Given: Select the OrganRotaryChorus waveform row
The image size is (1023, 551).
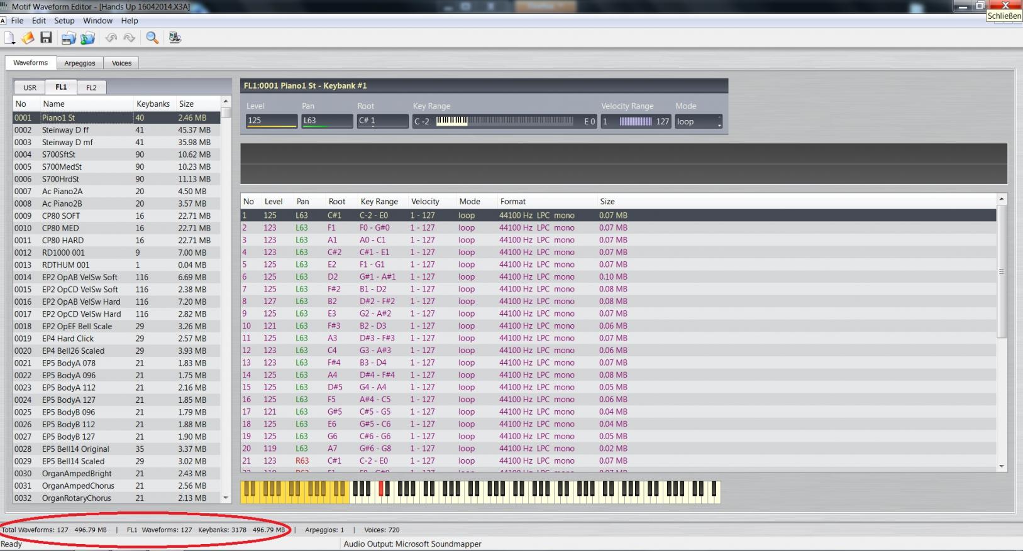Looking at the screenshot, I should tap(117, 498).
